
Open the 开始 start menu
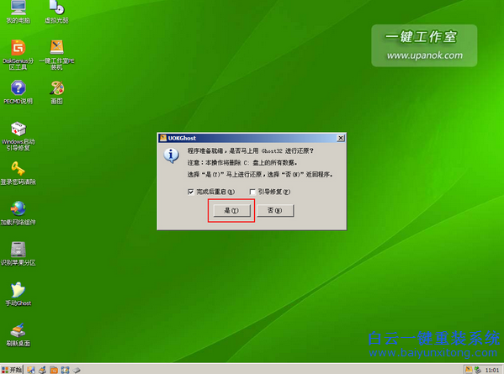click(12, 370)
